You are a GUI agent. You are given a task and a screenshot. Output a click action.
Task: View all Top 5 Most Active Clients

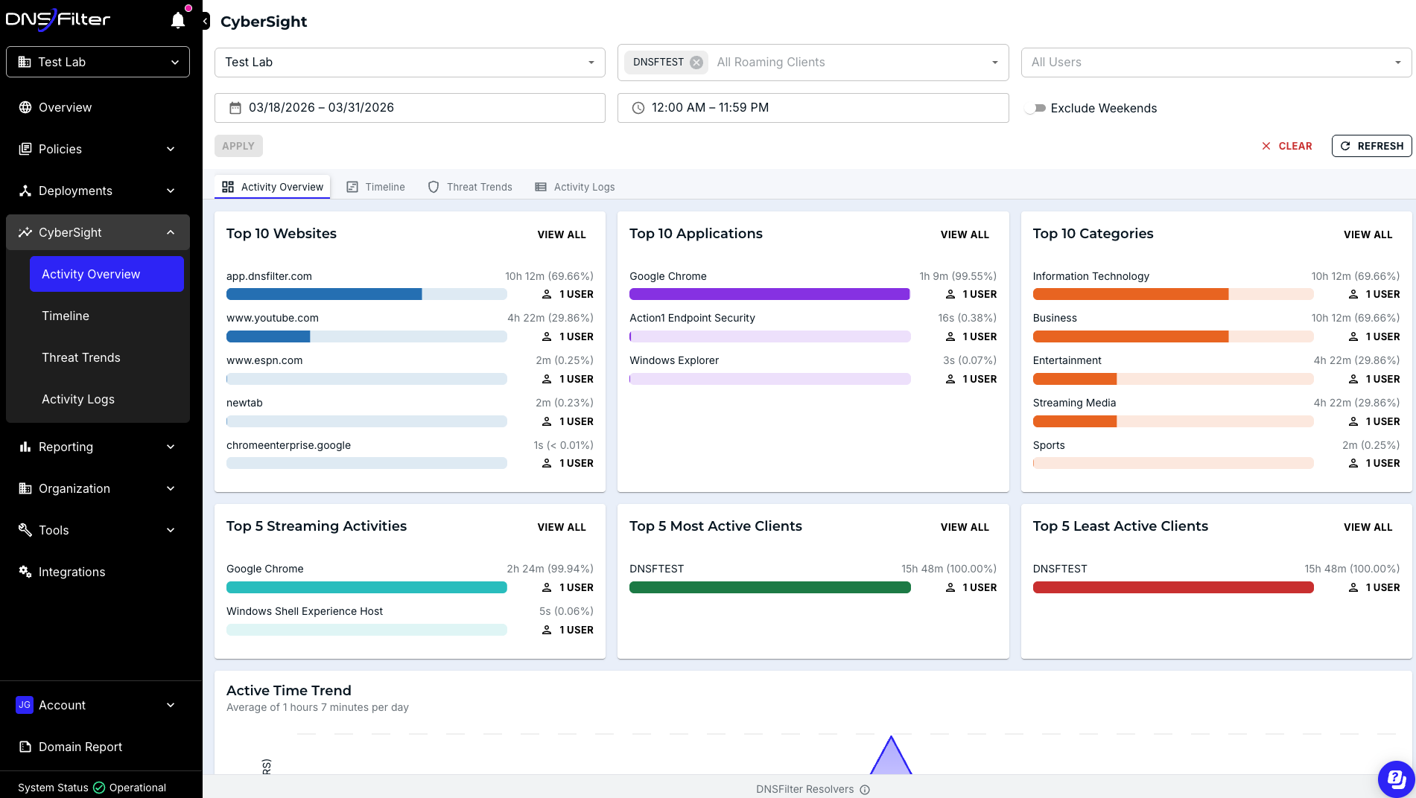pos(965,527)
